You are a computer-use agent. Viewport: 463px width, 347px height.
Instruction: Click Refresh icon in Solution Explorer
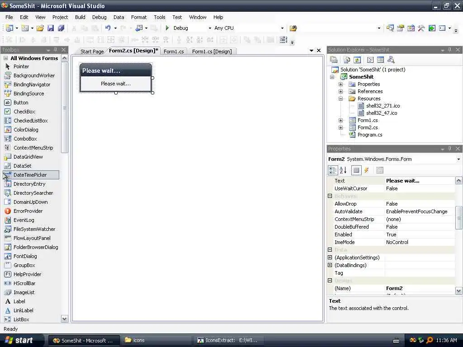tap(357, 60)
